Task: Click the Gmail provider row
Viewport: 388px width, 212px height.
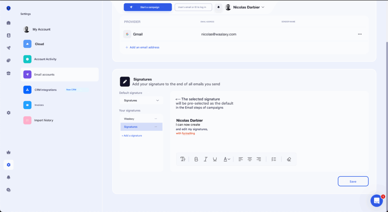Action: [x=244, y=34]
